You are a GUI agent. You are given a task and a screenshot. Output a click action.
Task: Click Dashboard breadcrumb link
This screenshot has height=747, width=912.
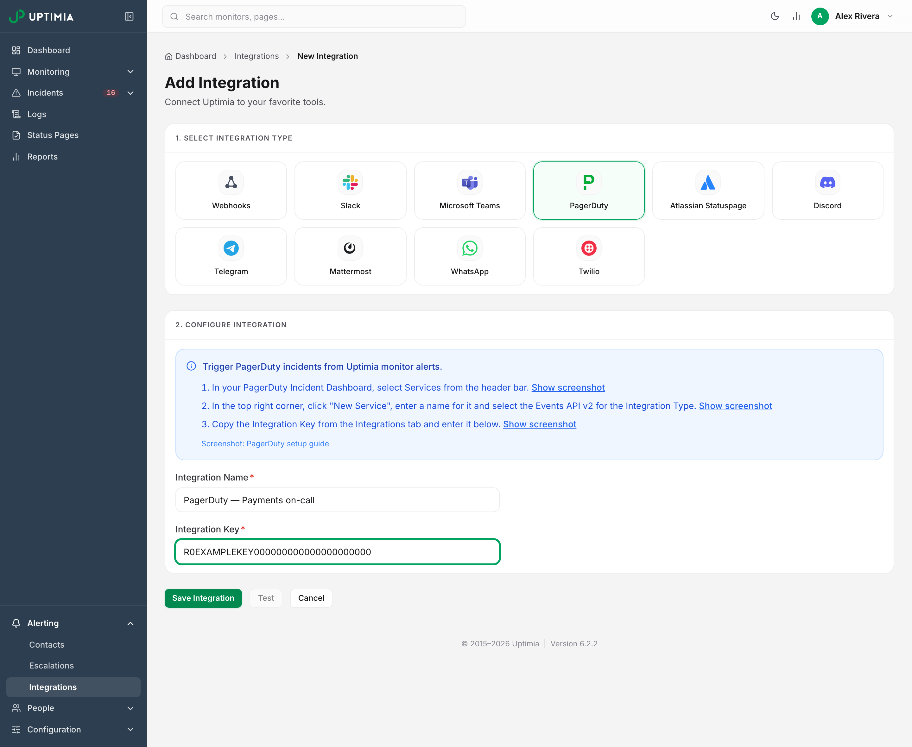click(x=191, y=56)
